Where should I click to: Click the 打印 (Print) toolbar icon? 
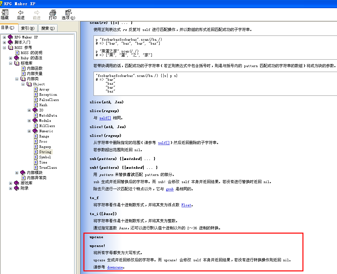[x=53, y=15]
